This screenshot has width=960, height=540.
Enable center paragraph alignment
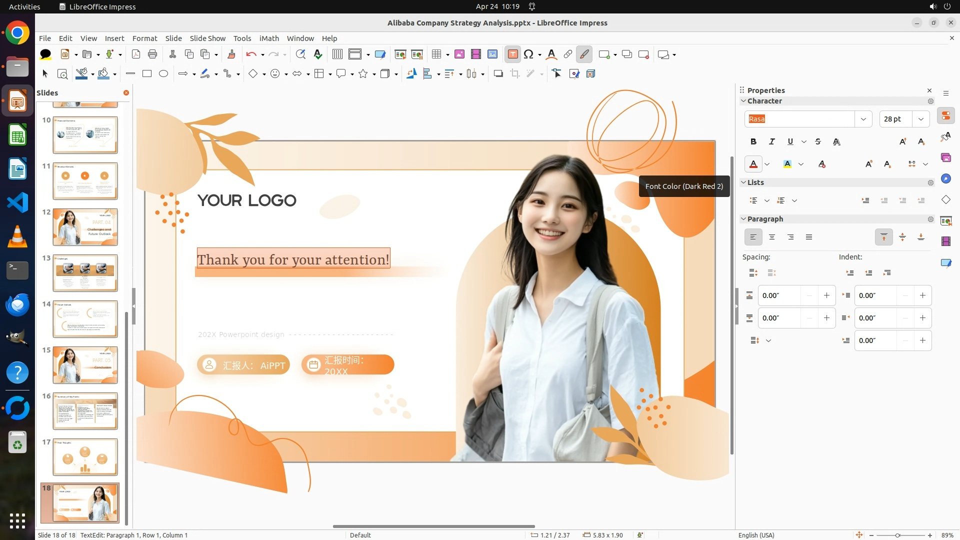772,237
